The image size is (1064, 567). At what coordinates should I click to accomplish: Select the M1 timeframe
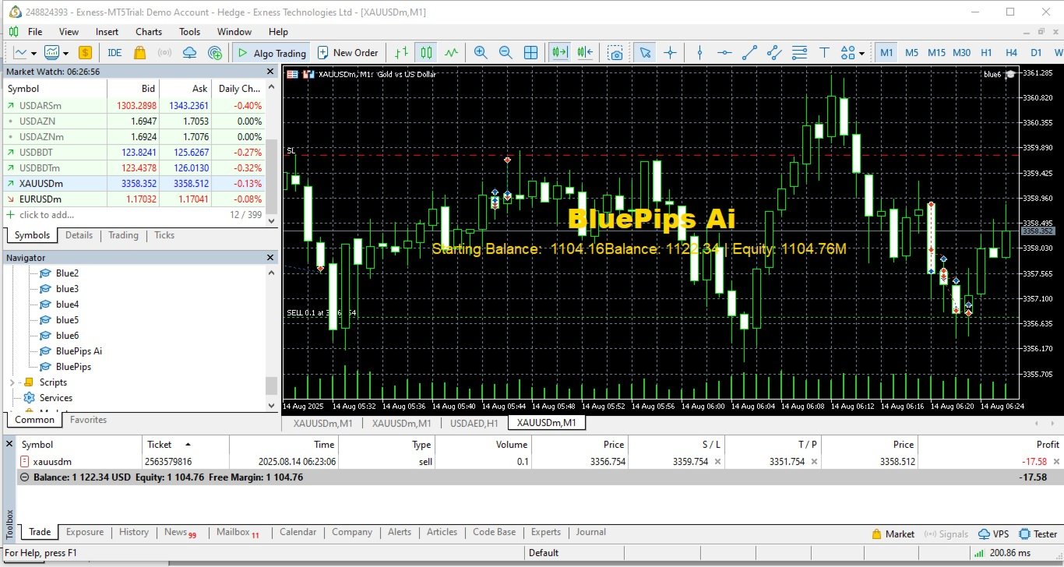click(x=886, y=53)
